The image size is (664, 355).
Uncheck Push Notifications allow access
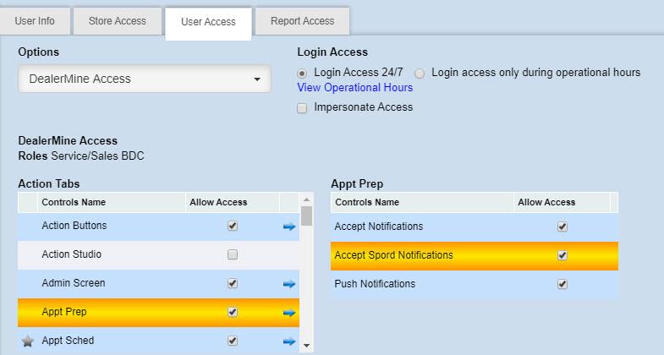[x=562, y=284]
